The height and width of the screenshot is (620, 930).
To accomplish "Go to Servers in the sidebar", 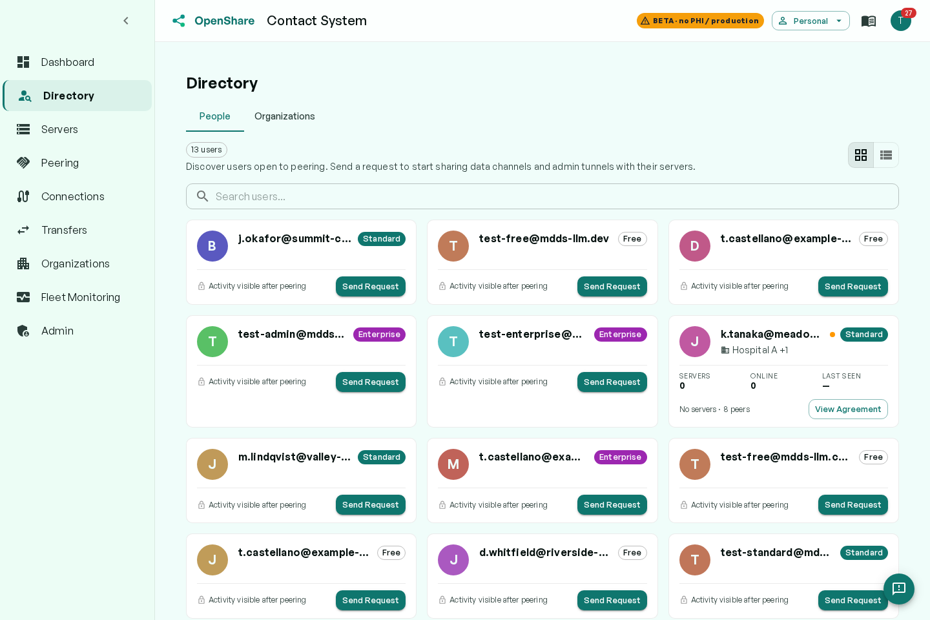I will point(77,129).
